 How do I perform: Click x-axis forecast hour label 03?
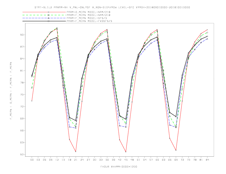point(38,160)
